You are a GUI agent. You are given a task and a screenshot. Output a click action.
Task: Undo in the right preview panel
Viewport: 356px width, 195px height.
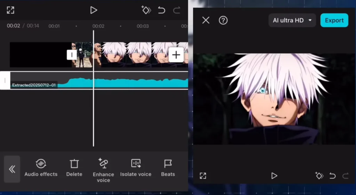(332, 176)
